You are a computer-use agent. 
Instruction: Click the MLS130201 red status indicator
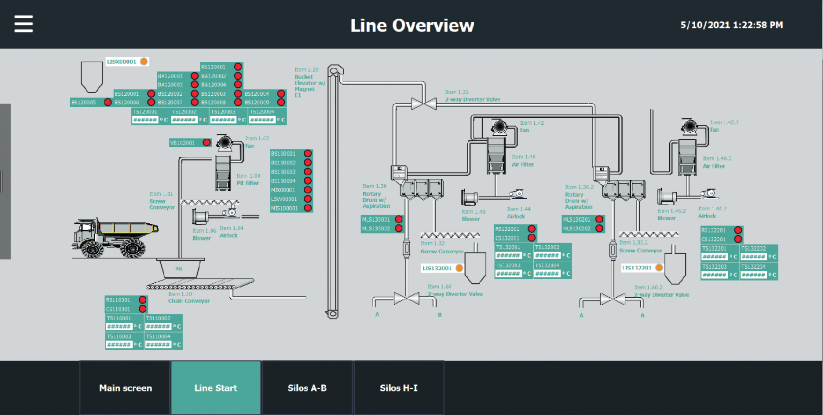coord(599,220)
